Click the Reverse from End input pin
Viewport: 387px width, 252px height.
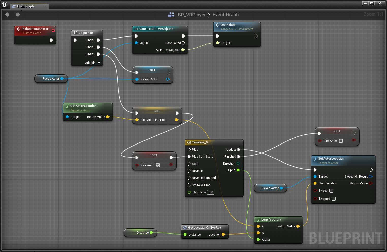pyautogui.click(x=189, y=178)
